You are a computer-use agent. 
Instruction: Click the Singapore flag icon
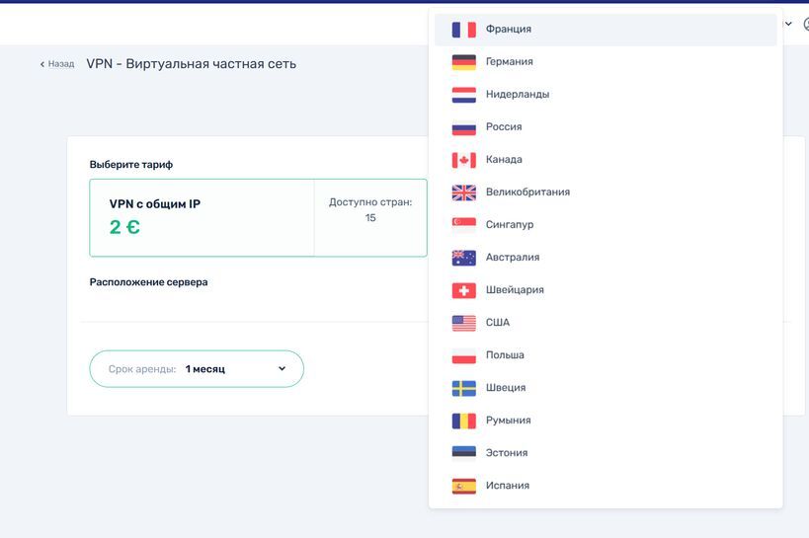tap(463, 225)
